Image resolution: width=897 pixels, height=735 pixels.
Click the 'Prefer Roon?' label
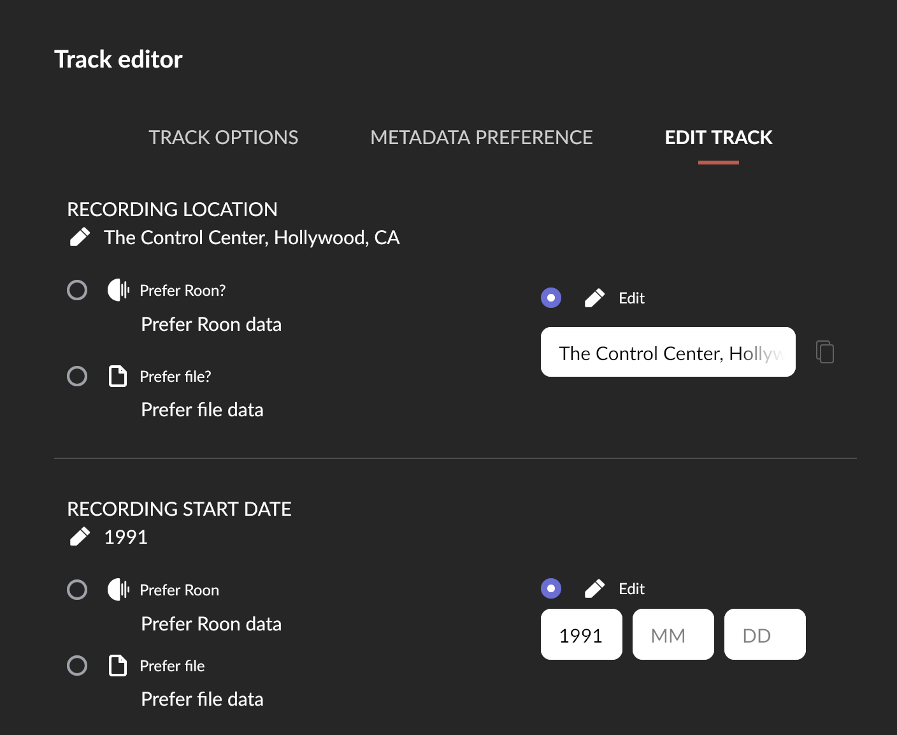coord(183,291)
